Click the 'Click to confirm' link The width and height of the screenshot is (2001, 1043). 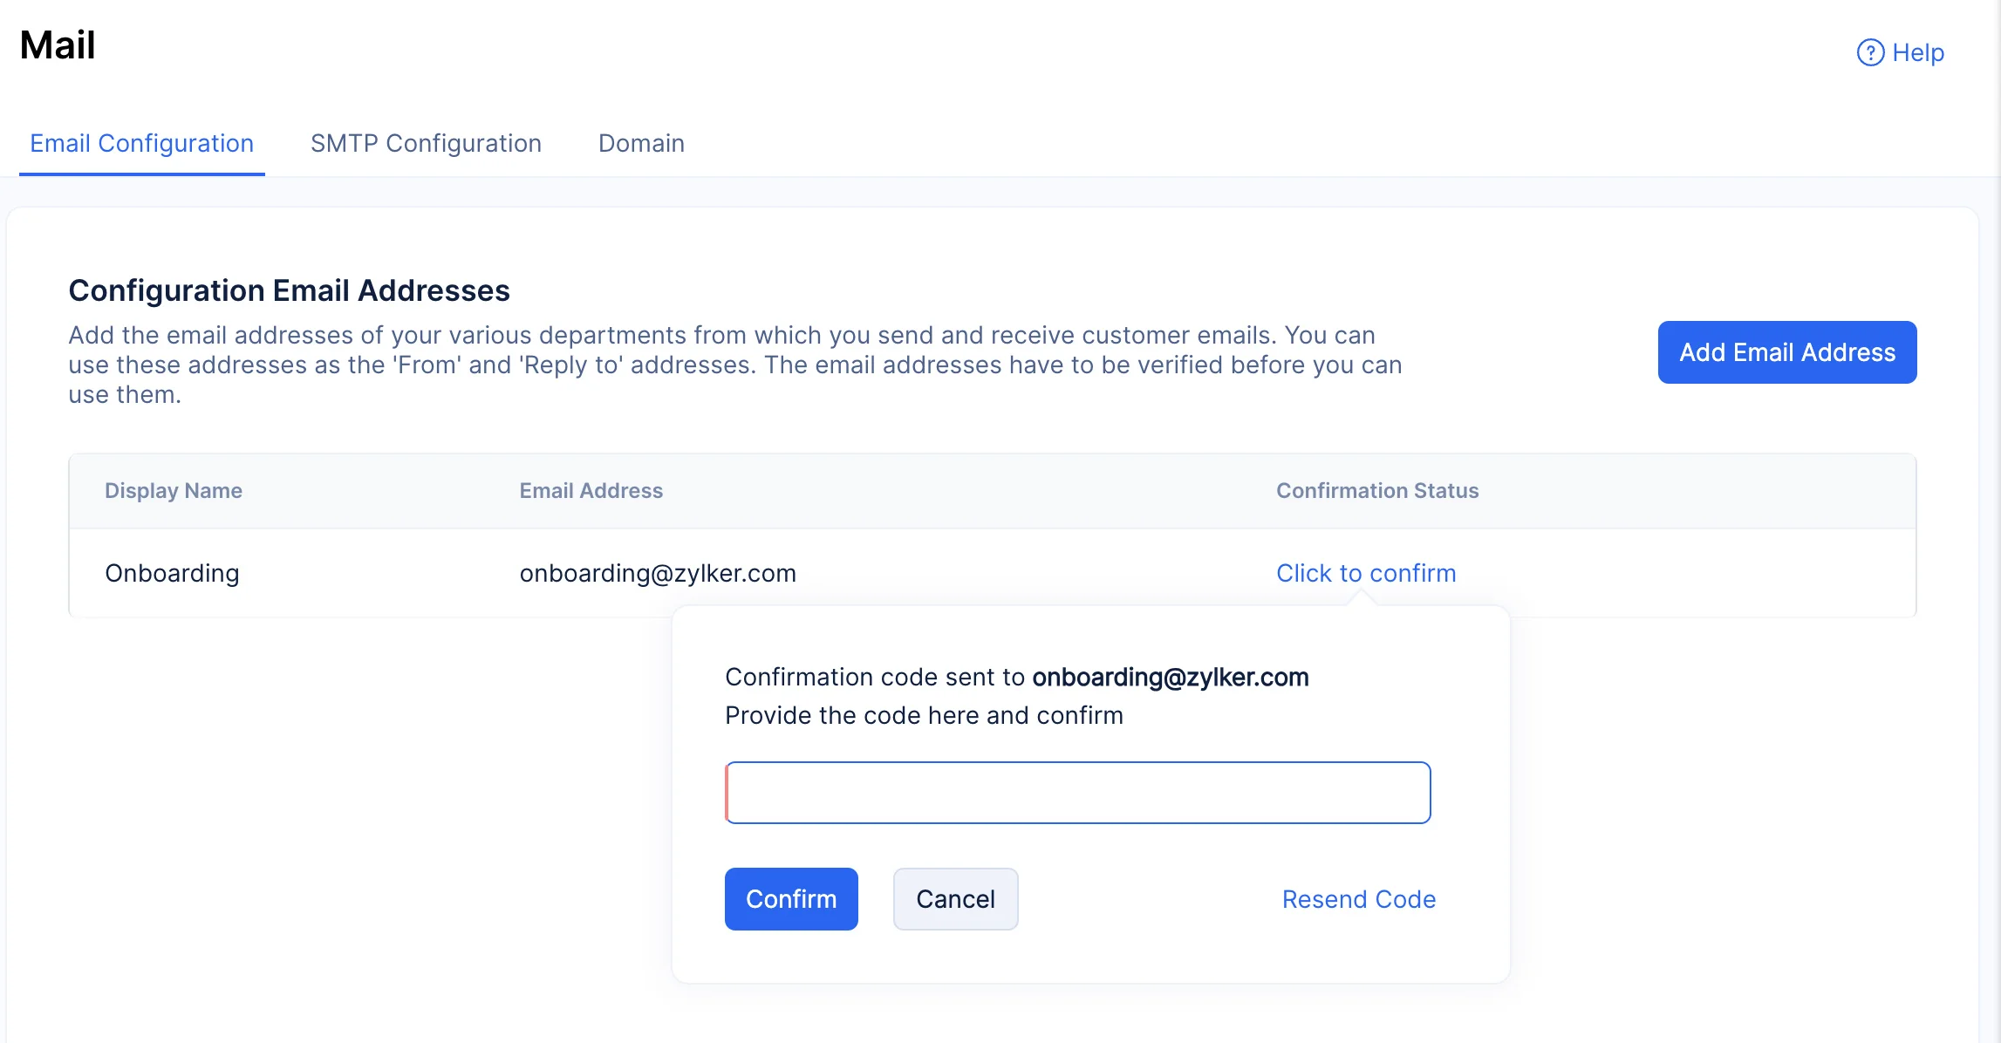1366,573
